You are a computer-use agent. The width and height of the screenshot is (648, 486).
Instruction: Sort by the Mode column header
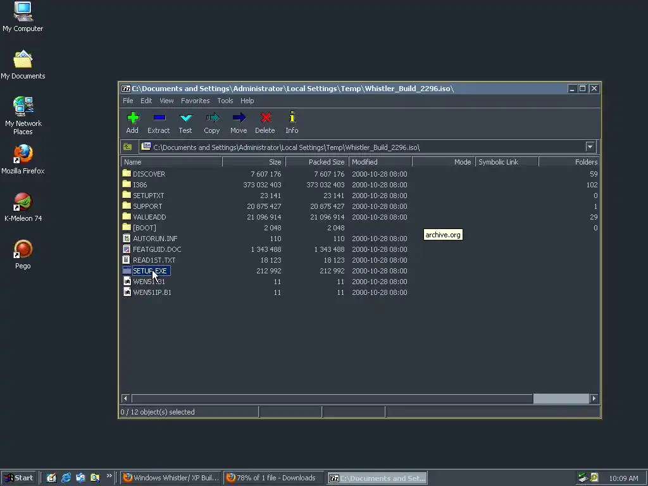click(444, 162)
